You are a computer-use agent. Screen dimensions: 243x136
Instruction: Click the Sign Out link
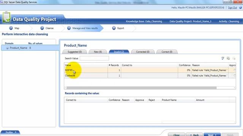coord(232,8)
